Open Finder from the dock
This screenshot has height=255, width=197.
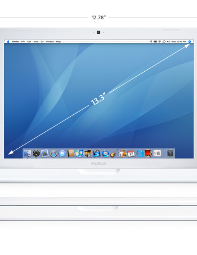(x=28, y=153)
